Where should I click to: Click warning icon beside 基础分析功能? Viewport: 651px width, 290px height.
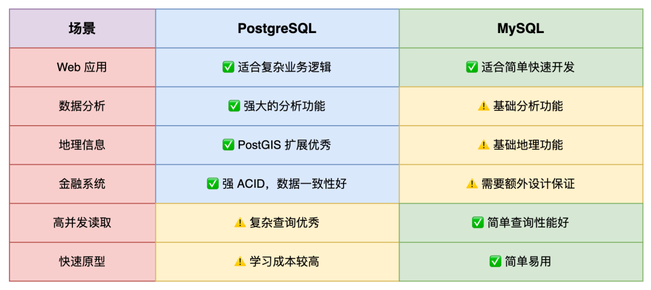click(x=483, y=106)
